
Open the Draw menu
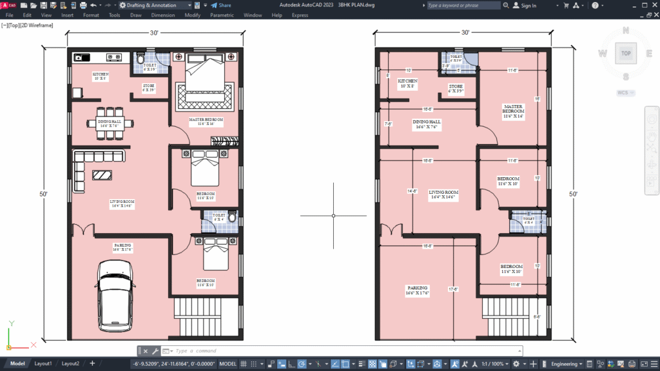click(136, 15)
